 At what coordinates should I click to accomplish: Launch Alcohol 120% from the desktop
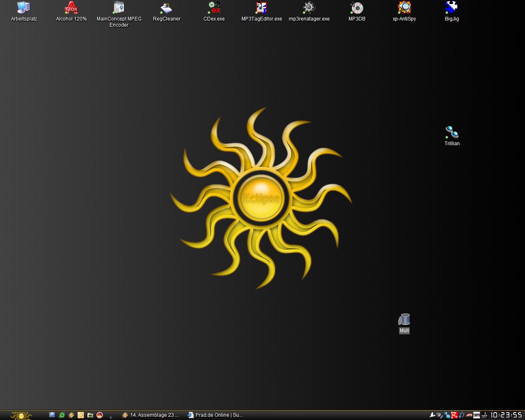(x=71, y=8)
